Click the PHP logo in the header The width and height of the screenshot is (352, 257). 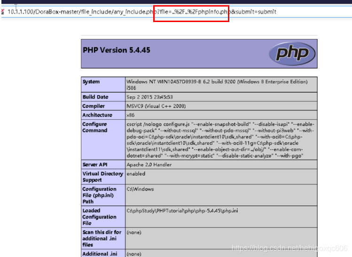click(292, 53)
